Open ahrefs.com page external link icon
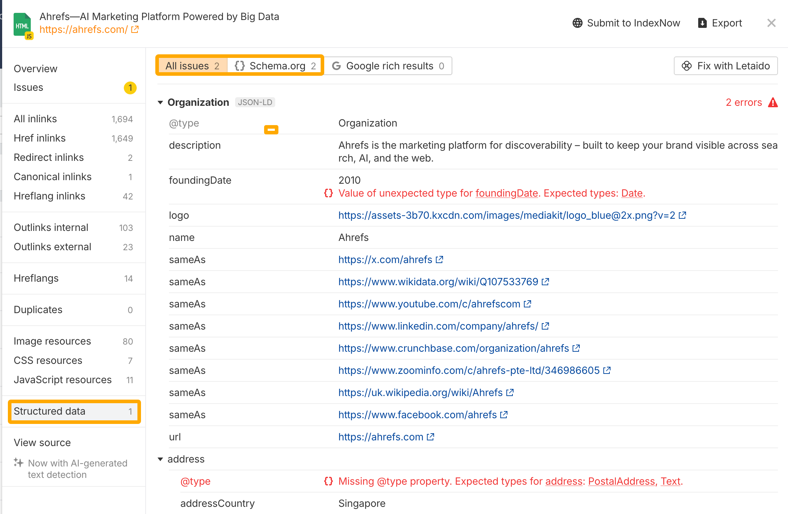Viewport: 788px width, 514px height. (x=135, y=29)
